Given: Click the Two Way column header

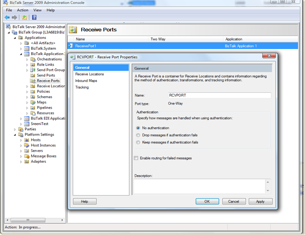Looking at the screenshot, I should [186, 39].
